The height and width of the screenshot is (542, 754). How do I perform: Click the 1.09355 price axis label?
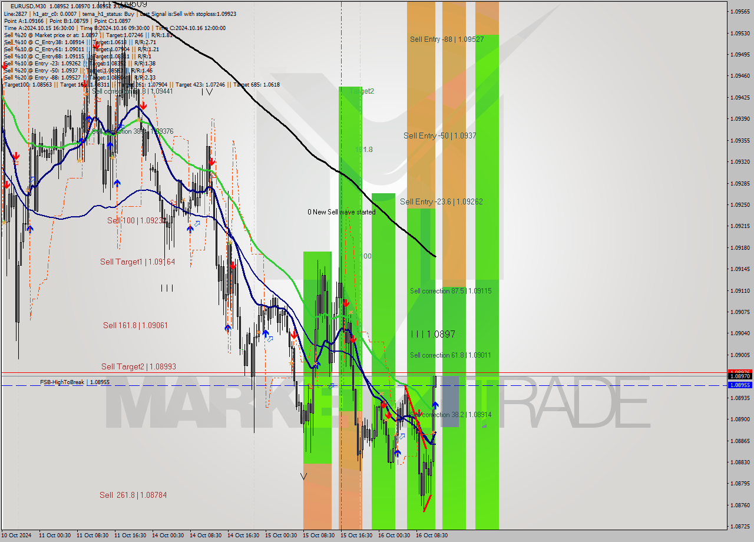point(740,140)
